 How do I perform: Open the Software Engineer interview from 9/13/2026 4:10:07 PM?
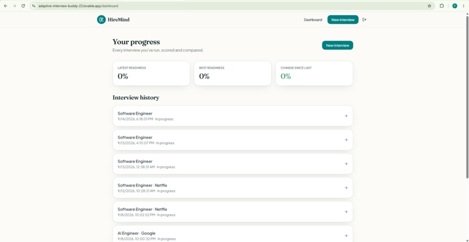pyautogui.click(x=233, y=140)
